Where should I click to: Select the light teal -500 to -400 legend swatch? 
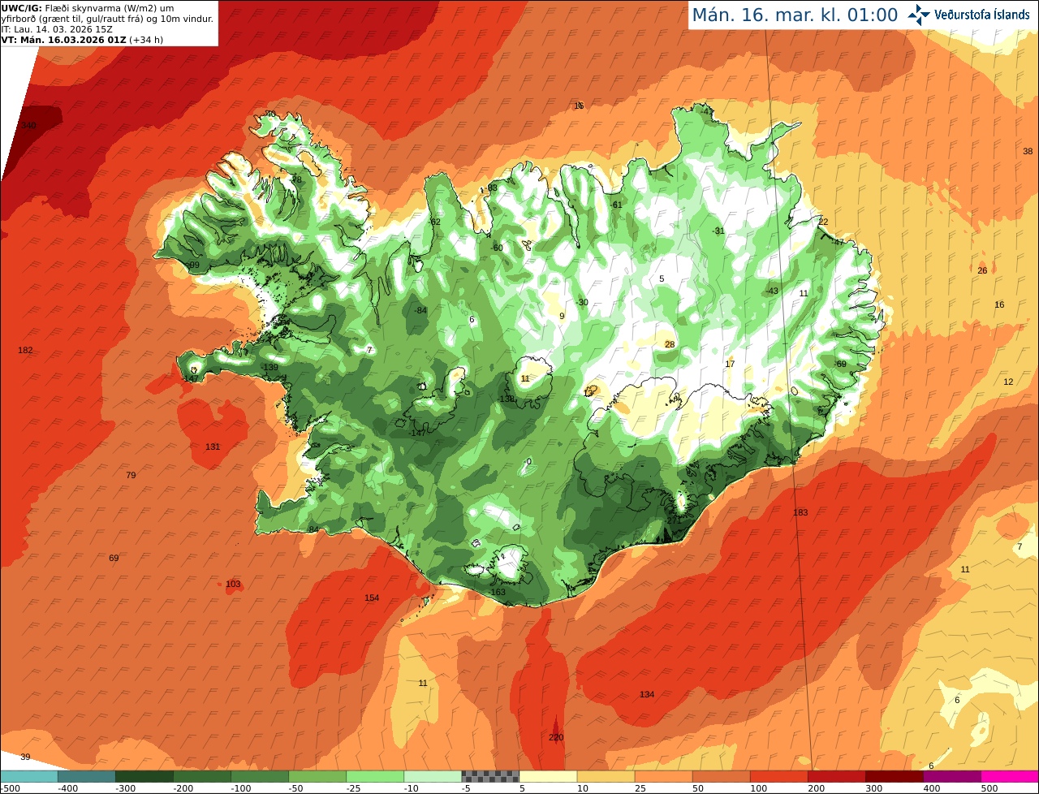[28, 776]
